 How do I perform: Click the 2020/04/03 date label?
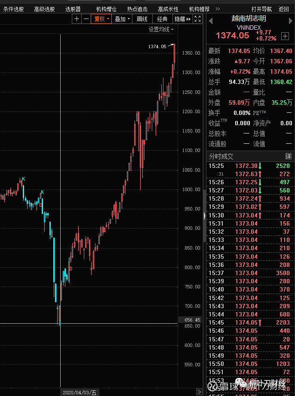pyautogui.click(x=80, y=393)
